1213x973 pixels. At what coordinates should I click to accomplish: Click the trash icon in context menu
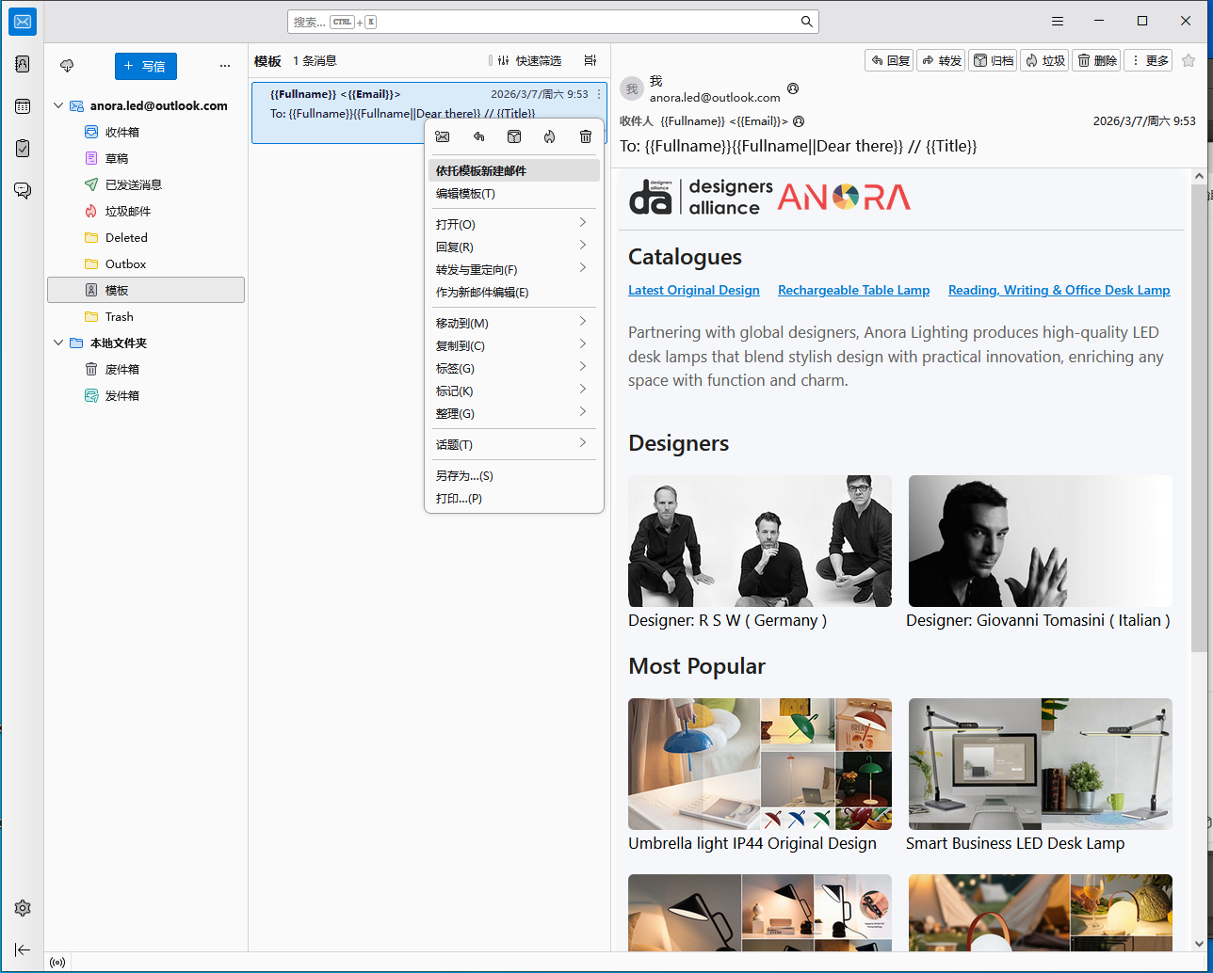tap(586, 136)
